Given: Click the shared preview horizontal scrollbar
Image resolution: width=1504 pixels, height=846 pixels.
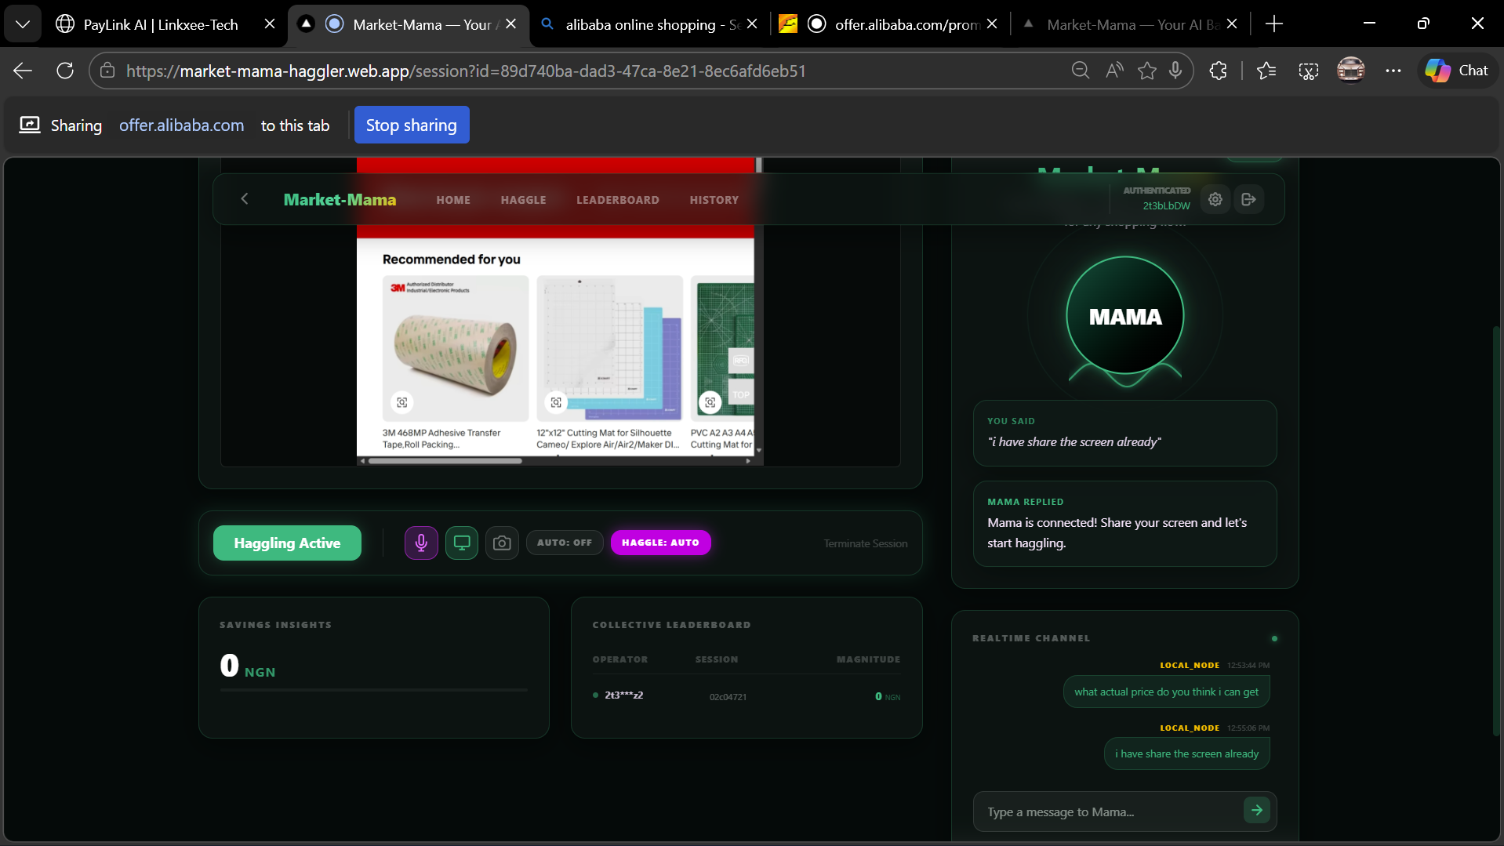Looking at the screenshot, I should 445,461.
